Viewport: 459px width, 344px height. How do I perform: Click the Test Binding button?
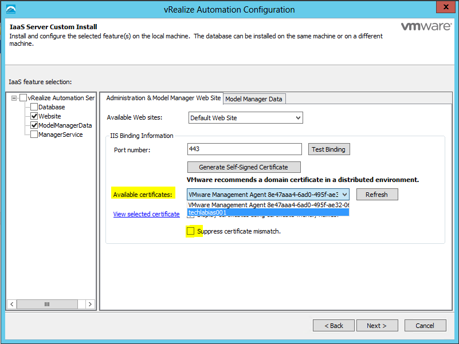click(x=329, y=149)
